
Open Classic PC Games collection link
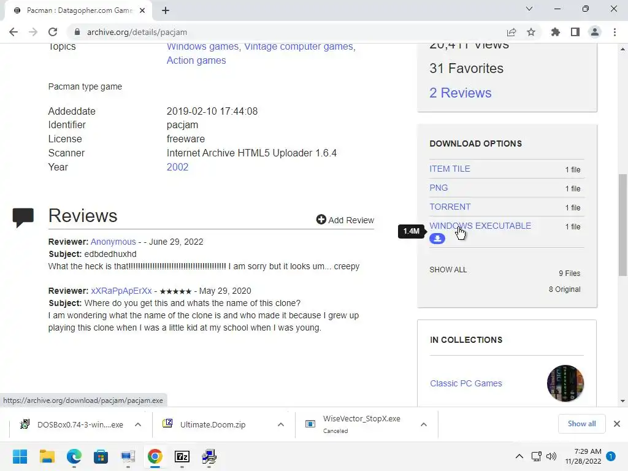[x=466, y=383]
